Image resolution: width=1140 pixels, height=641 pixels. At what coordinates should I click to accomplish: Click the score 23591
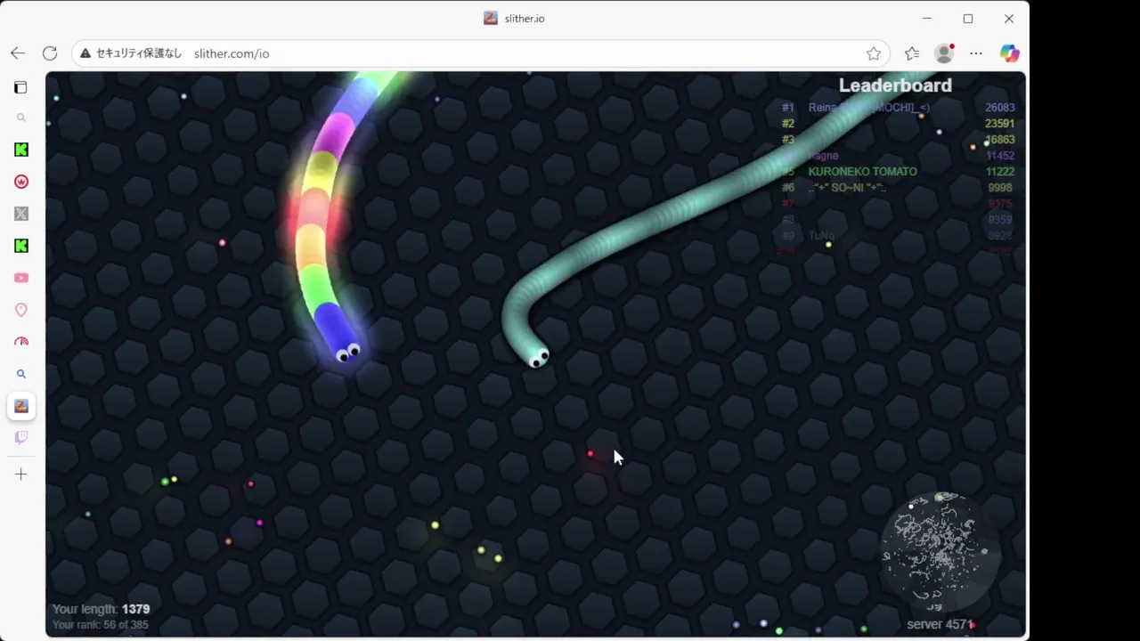pyautogui.click(x=999, y=124)
